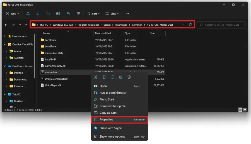Click the Delete icon in the context menu

[x=129, y=77]
